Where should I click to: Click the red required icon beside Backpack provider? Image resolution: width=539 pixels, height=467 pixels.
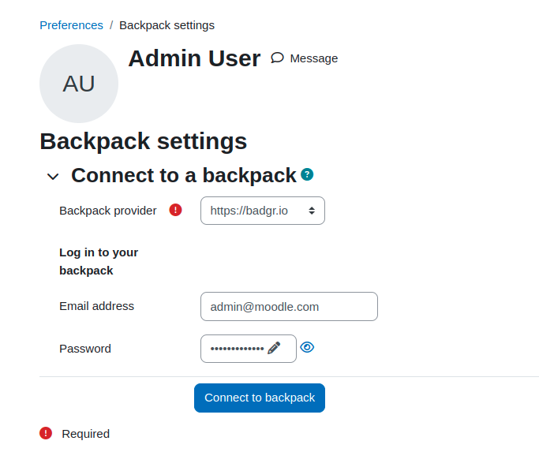pos(175,210)
